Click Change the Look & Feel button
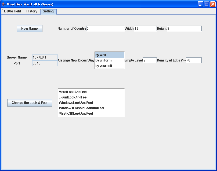The image size is (217, 171). (x=30, y=103)
